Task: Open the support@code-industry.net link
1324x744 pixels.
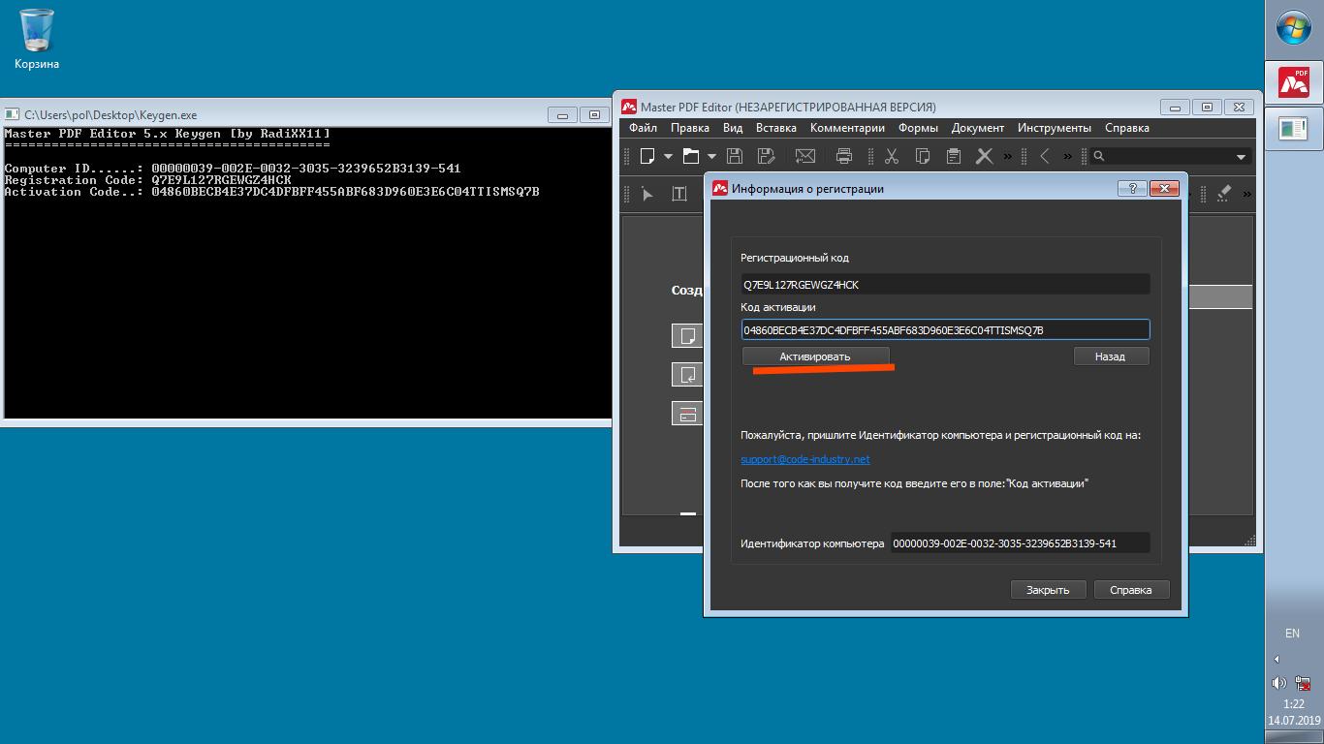Action: coord(805,459)
